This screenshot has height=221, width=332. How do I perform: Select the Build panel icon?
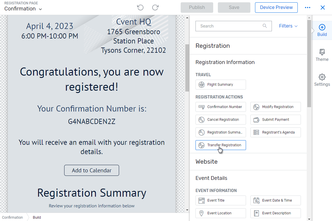pyautogui.click(x=322, y=30)
